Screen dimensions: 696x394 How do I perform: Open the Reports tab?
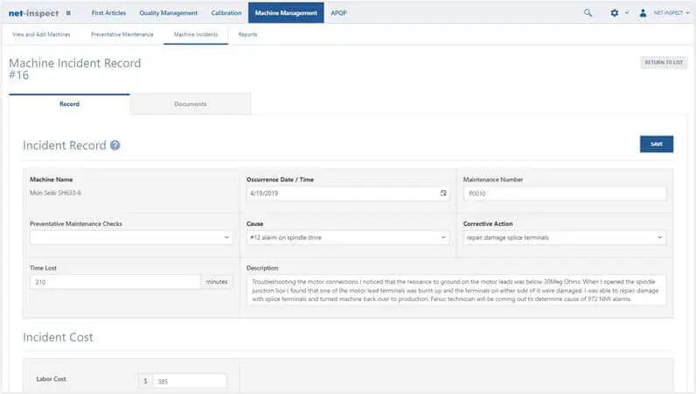pos(247,34)
